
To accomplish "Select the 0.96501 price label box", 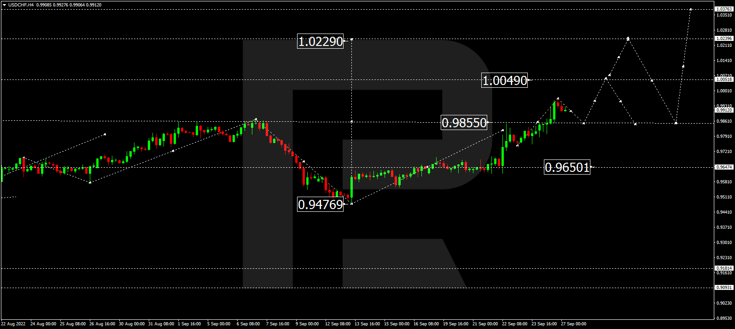I will (567, 167).
